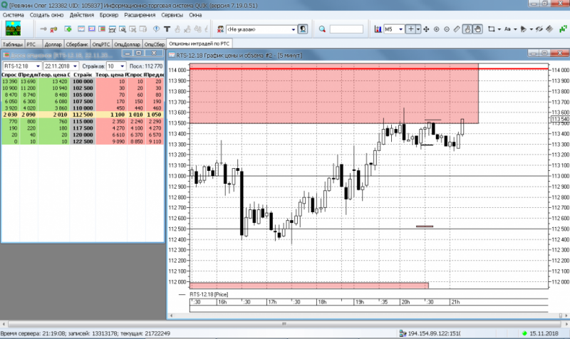Click strike 122 500 row in options board
Viewport: 570px width, 339px height.
(83, 141)
